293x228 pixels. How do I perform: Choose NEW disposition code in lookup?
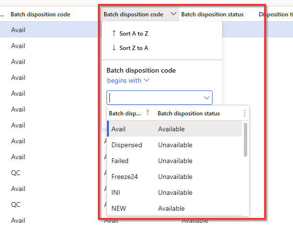pyautogui.click(x=119, y=209)
